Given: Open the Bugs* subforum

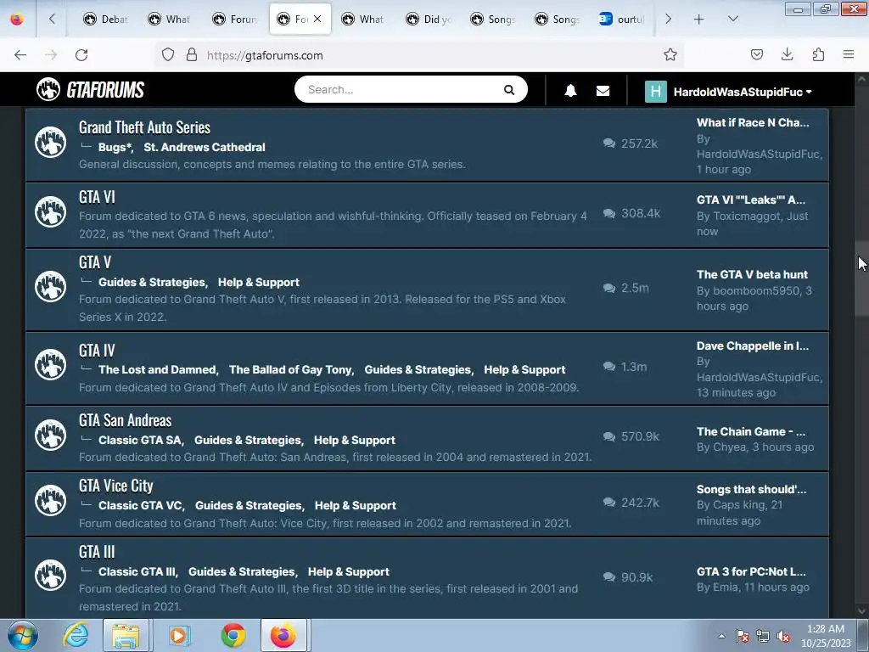Looking at the screenshot, I should point(115,148).
